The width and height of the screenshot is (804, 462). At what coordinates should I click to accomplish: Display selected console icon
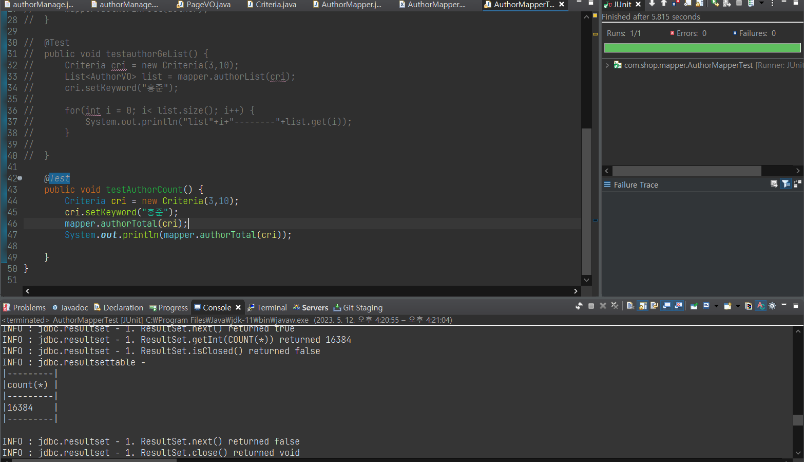pos(706,306)
